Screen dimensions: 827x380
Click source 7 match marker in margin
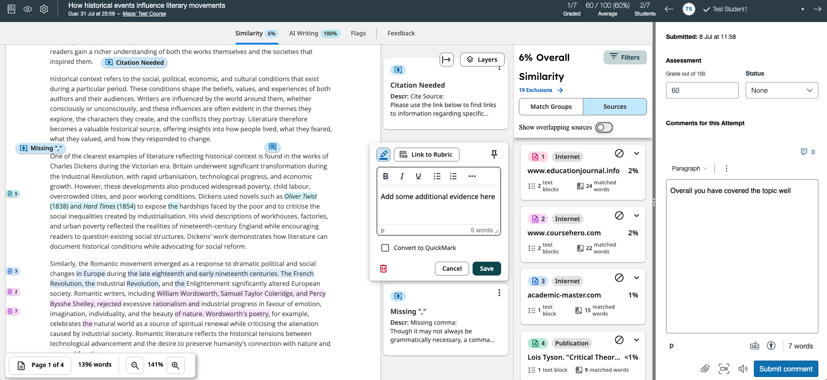[13, 311]
